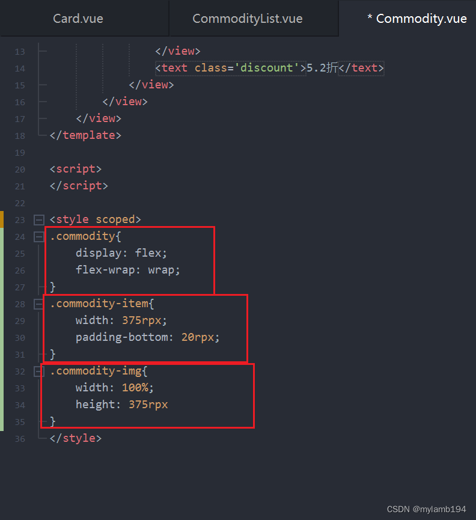Click the 'discount' class string value
The image size is (476, 520).
(x=266, y=68)
